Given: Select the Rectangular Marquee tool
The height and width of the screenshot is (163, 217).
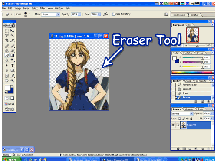Looking at the screenshot, I should pos(7,31).
